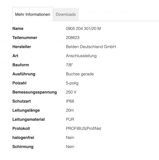The height and width of the screenshot is (160, 159).
Task: Click the Teilenummer label
Action: (25, 37)
